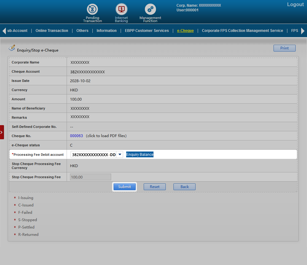Viewport: 307px width, 265px height.
Task: Open Corporate FPS Collection Management Service
Action: (242, 31)
